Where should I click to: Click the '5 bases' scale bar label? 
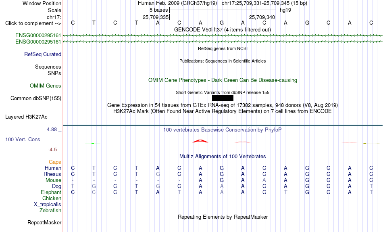point(159,10)
